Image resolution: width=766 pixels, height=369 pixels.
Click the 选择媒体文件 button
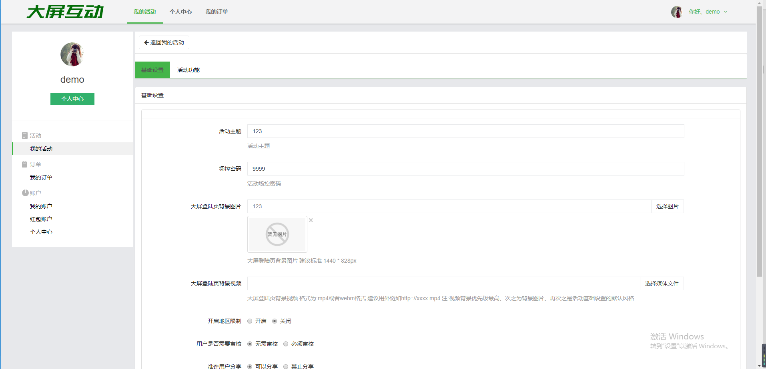(662, 283)
